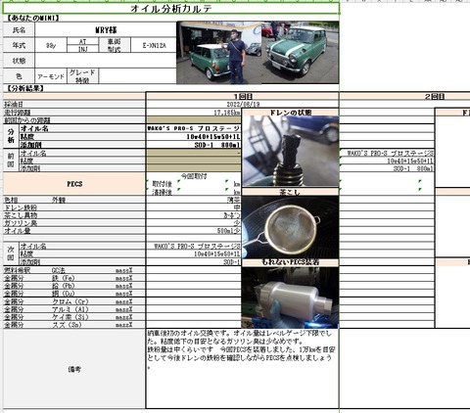
Task: Select the 薄茶 value cell
Action: pos(193,200)
